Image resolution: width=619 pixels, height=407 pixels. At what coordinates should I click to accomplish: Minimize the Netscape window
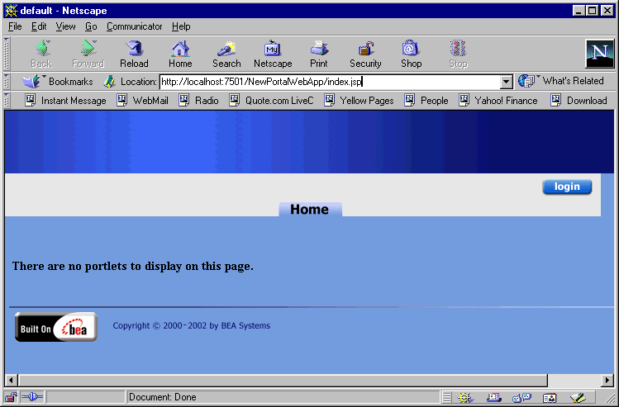click(579, 11)
